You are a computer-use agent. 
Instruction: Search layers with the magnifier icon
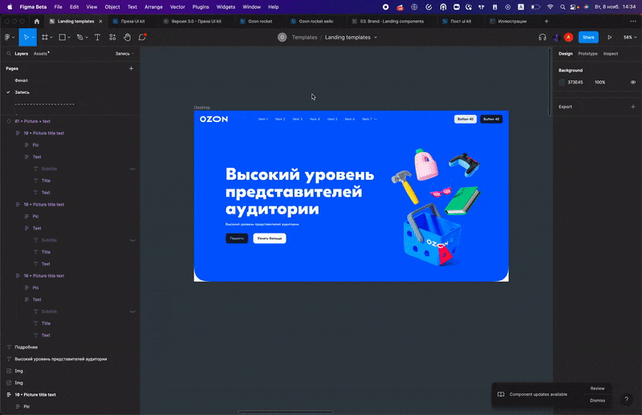[x=9, y=54]
